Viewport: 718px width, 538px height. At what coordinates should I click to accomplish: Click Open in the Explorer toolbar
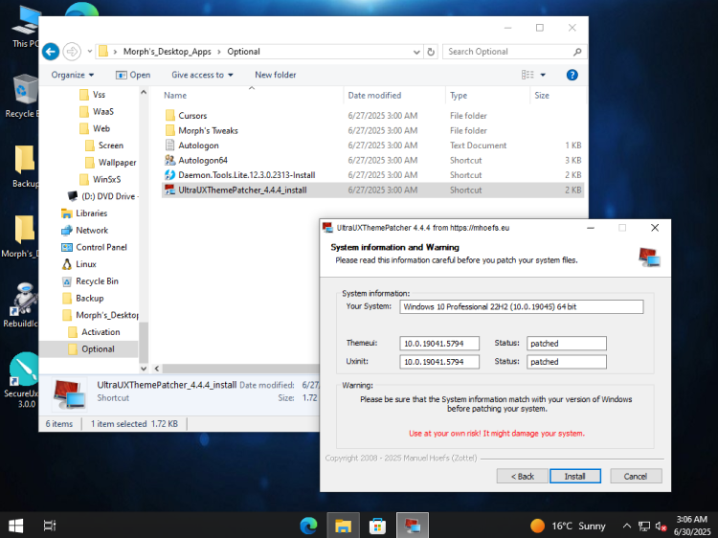pos(133,75)
